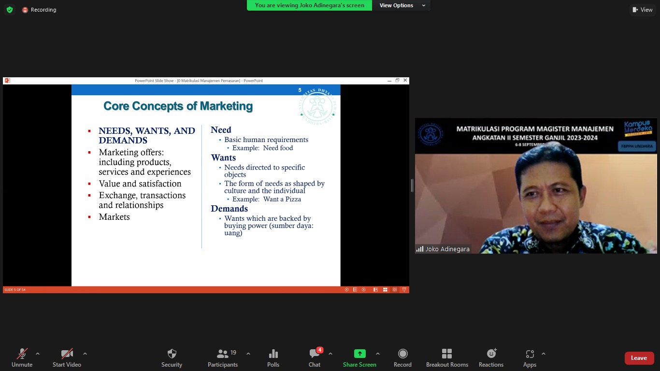Click the View layout button
660x371 pixels.
point(642,10)
